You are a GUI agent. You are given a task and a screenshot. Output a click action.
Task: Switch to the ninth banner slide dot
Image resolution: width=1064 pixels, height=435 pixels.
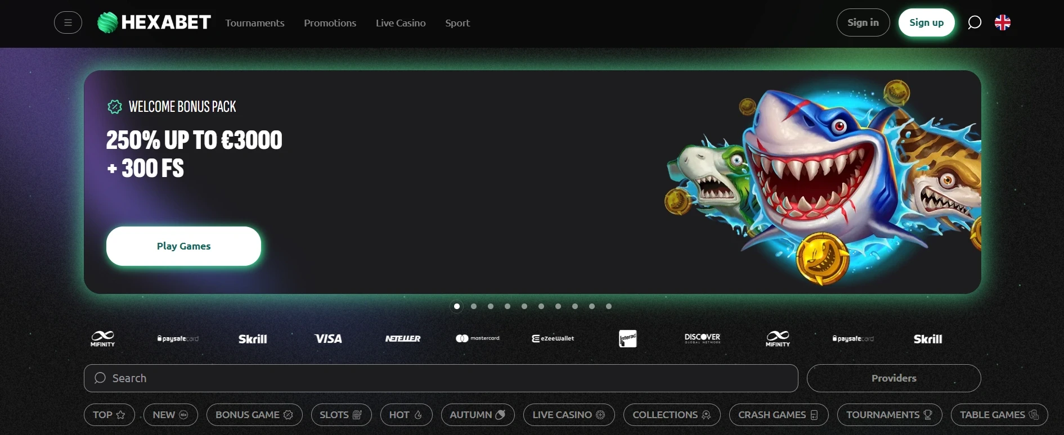[592, 306]
